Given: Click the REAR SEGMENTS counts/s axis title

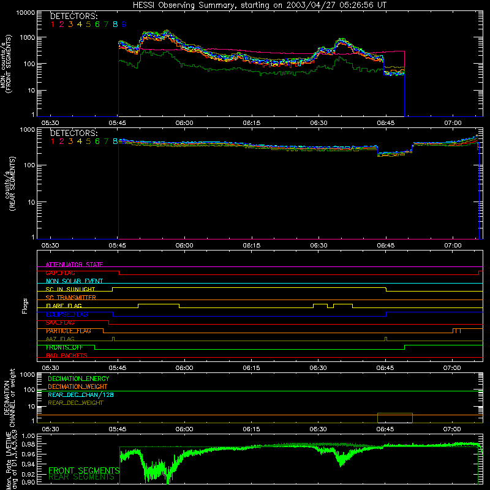Looking at the screenshot, I should coord(10,184).
